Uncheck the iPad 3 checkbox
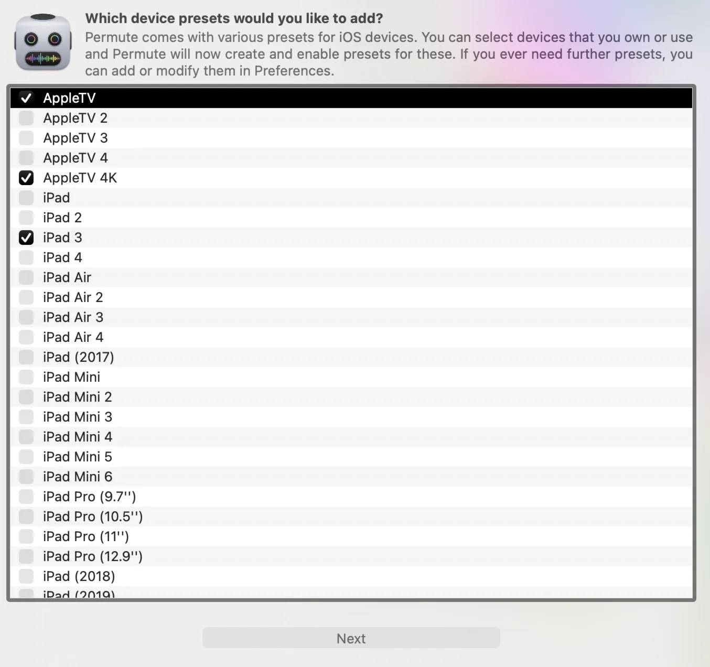This screenshot has width=710, height=667. [x=26, y=238]
